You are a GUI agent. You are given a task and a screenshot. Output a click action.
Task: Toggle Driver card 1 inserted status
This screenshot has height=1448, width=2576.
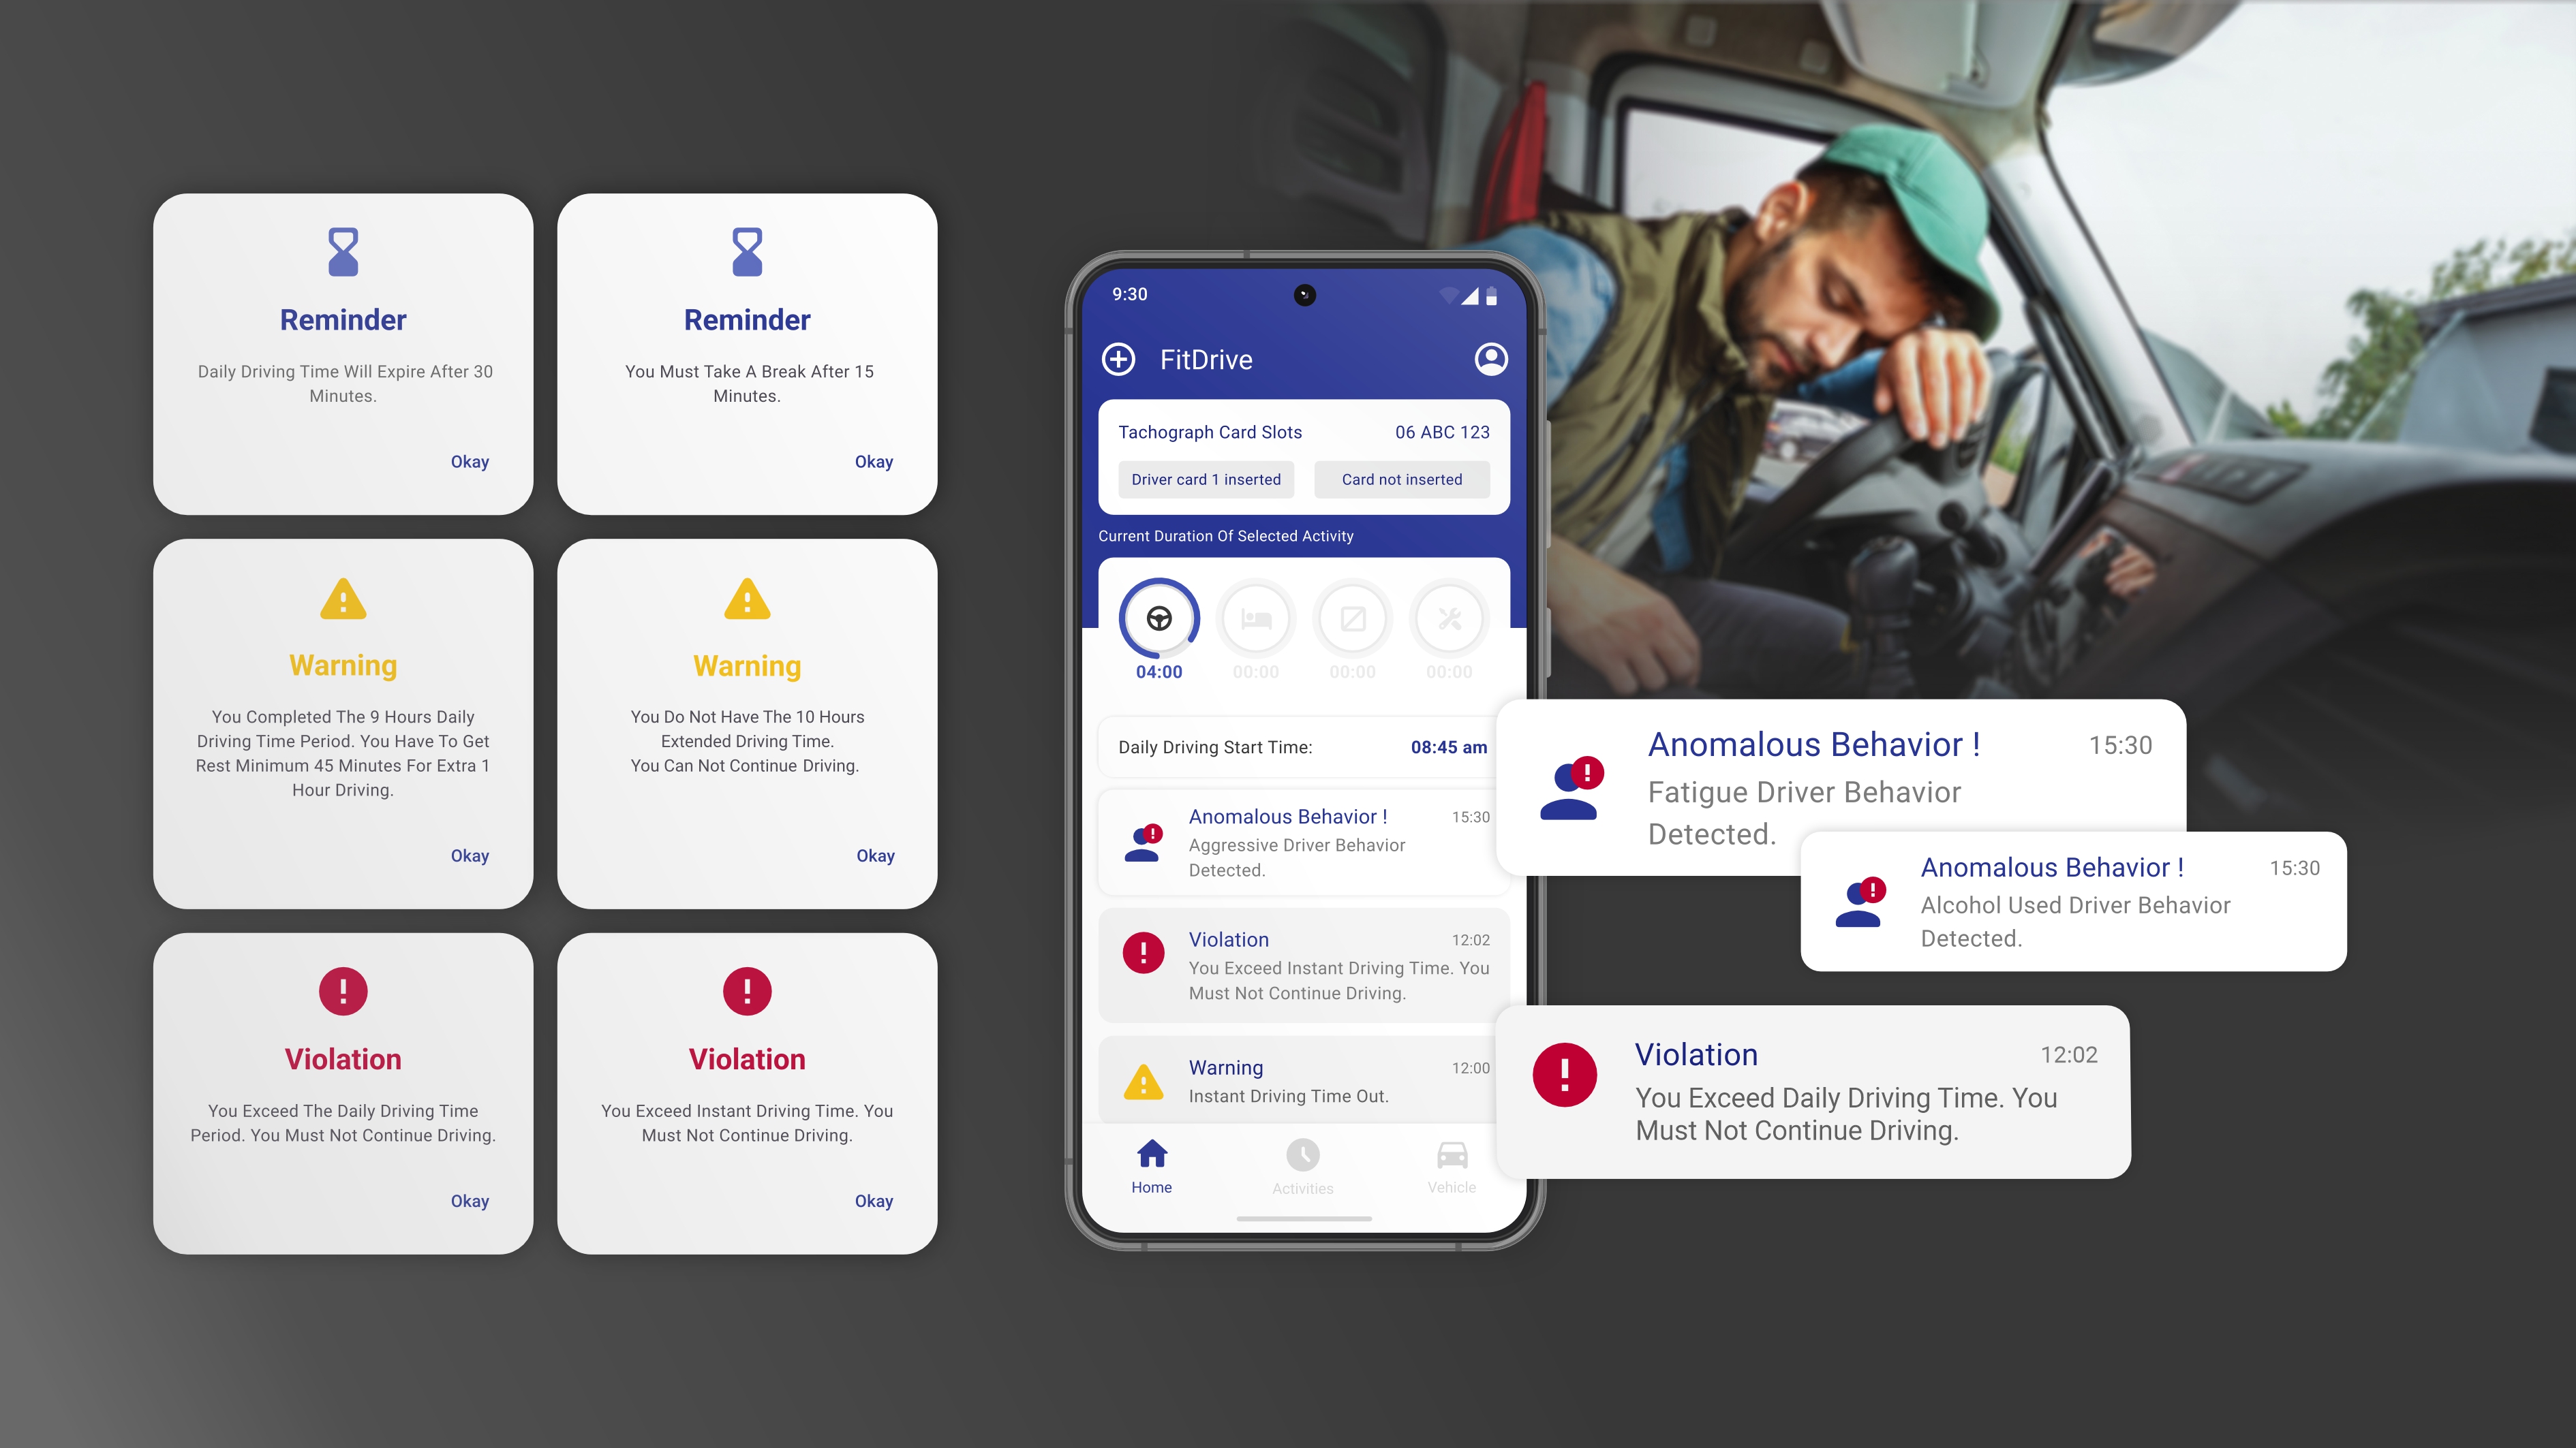(x=1207, y=479)
